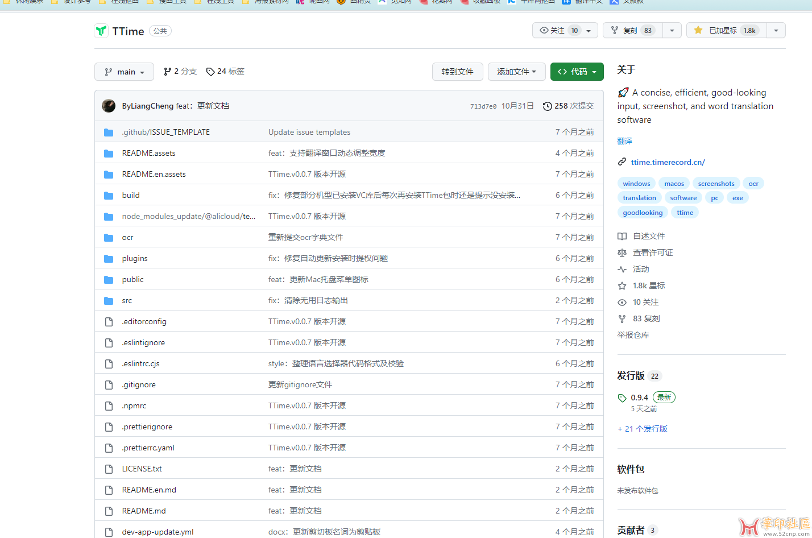Open the main branch selector dropdown
Screen dimensions: 812x538
(x=124, y=72)
